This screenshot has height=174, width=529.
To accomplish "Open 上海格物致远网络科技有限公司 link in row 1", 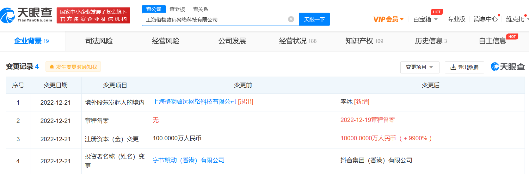I will pyautogui.click(x=195, y=102).
